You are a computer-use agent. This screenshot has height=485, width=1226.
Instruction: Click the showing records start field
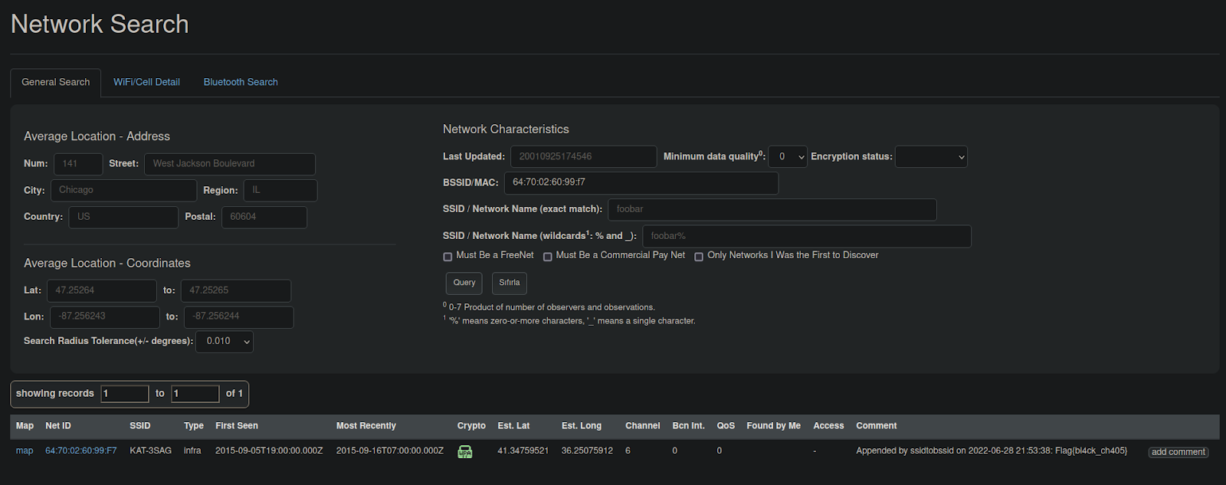125,394
